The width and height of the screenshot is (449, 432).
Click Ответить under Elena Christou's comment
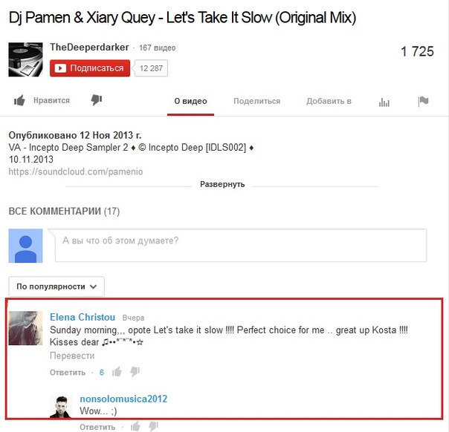click(x=68, y=372)
